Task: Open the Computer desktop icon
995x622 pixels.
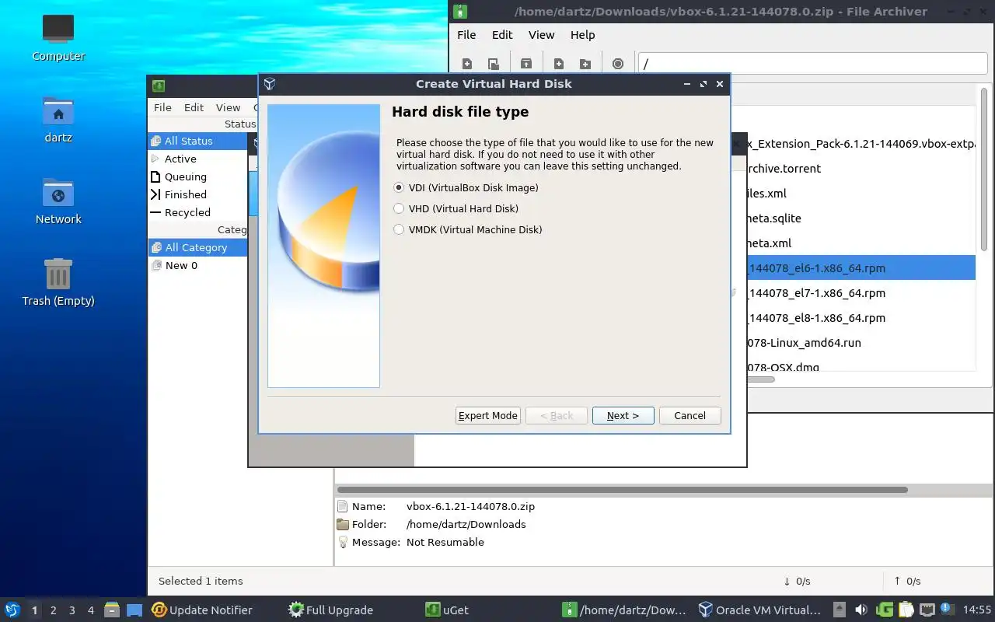Action: (58, 38)
